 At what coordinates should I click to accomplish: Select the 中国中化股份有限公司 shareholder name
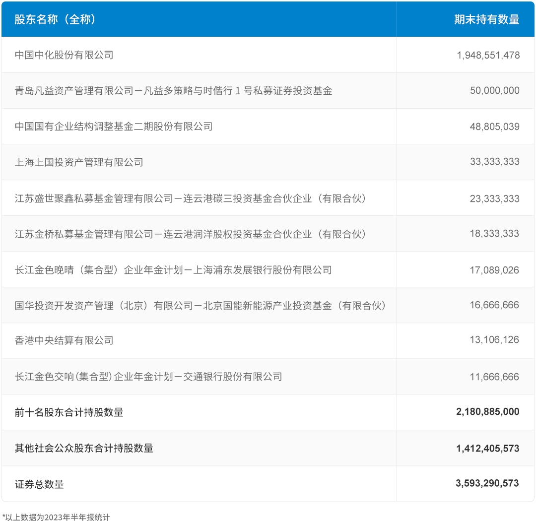(64, 55)
